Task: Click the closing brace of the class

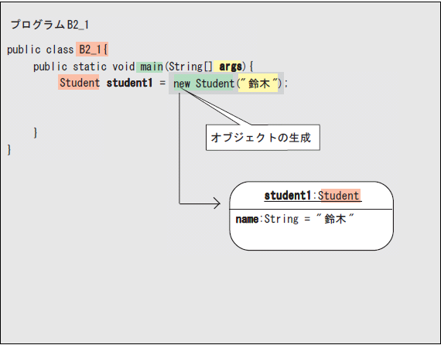Action: (x=9, y=149)
